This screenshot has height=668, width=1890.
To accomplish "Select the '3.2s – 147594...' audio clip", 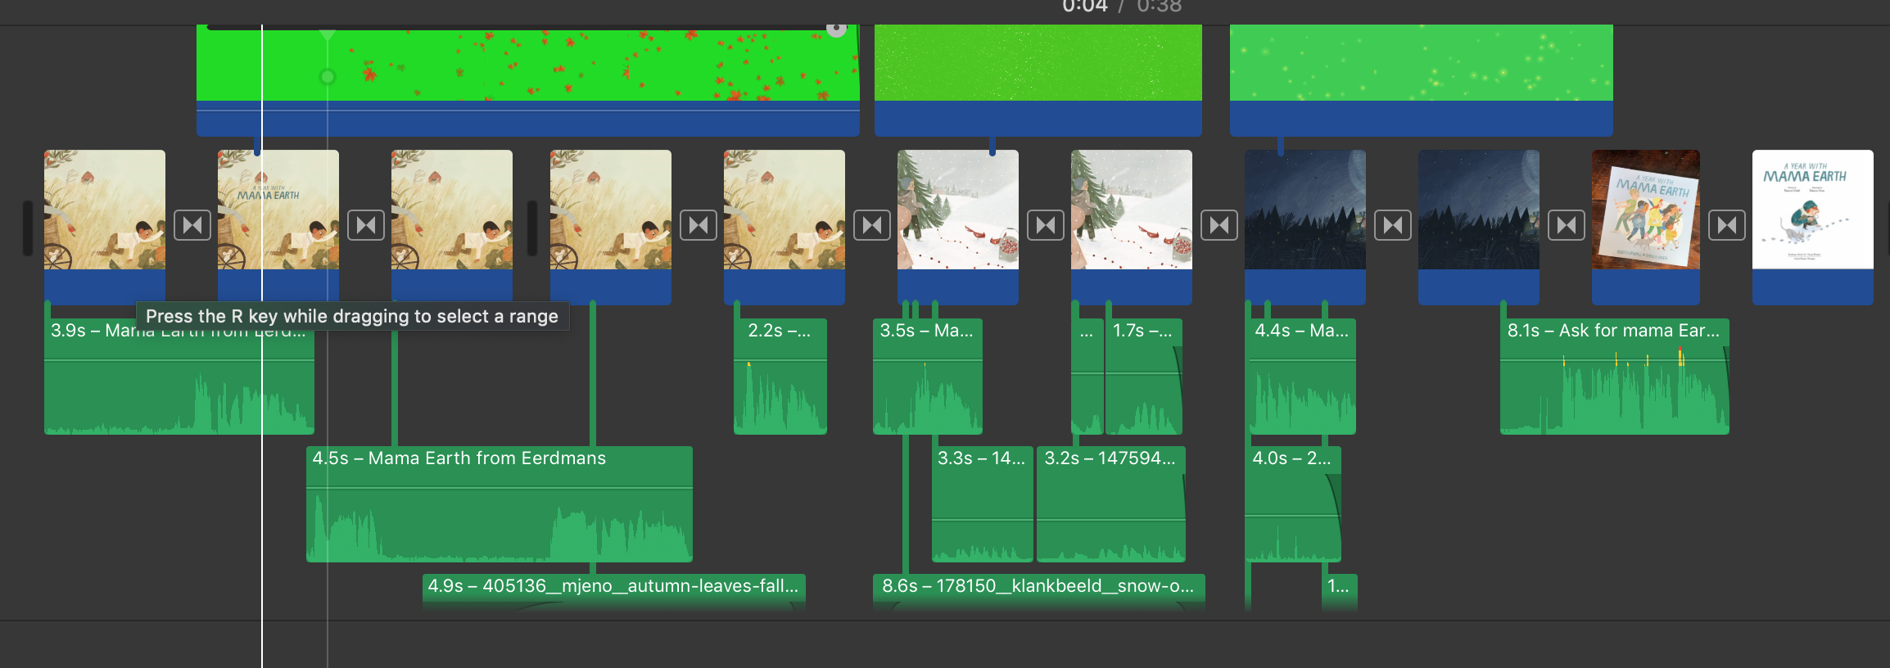I will click(1111, 504).
